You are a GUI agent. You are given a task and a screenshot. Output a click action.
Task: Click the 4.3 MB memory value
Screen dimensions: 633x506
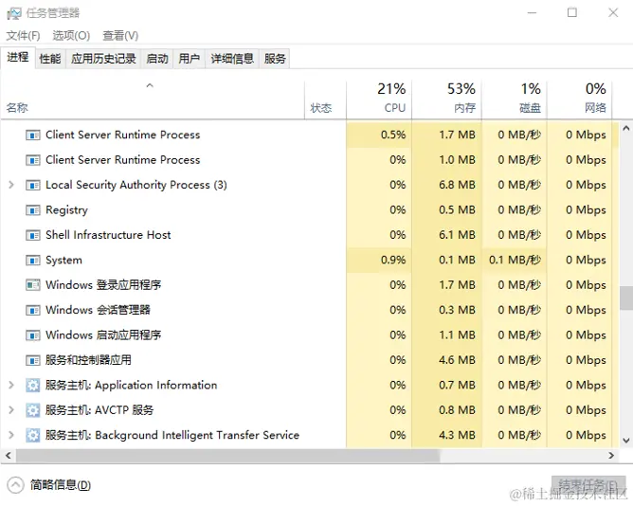point(457,435)
